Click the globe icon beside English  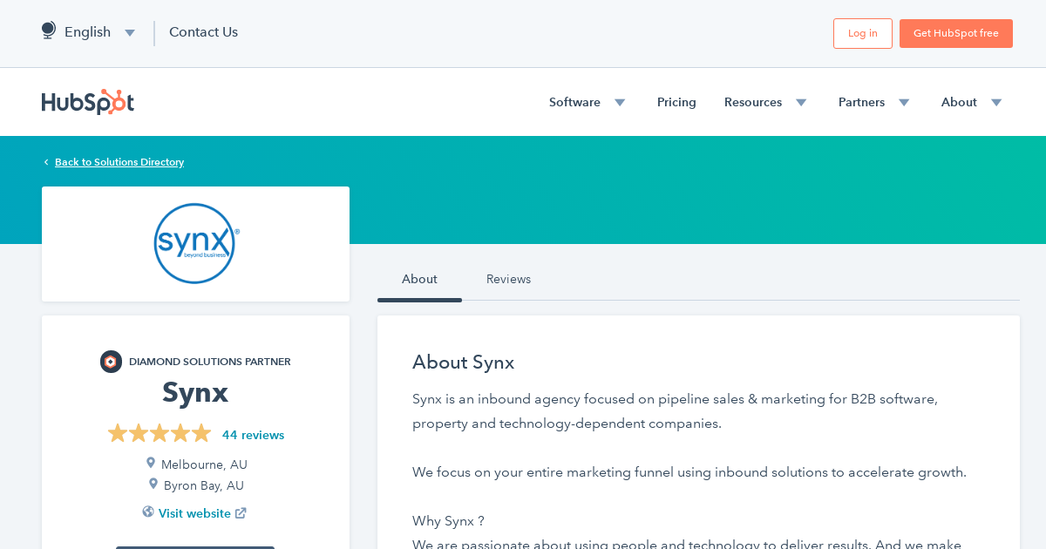point(48,30)
